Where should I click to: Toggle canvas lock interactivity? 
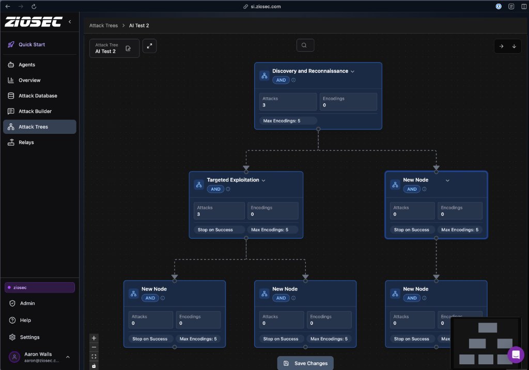[x=94, y=366]
